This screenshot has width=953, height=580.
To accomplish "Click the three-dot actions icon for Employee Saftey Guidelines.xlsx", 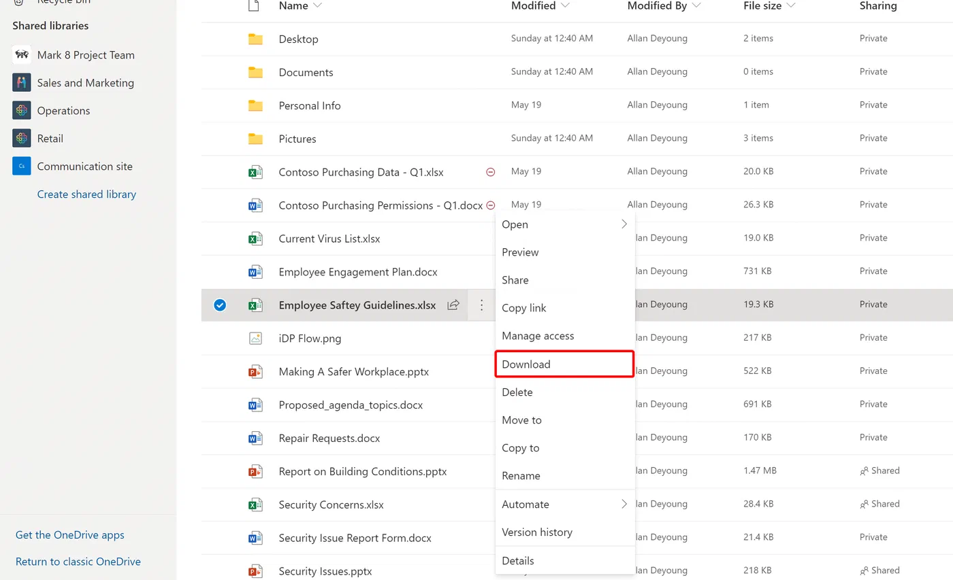I will 482,305.
